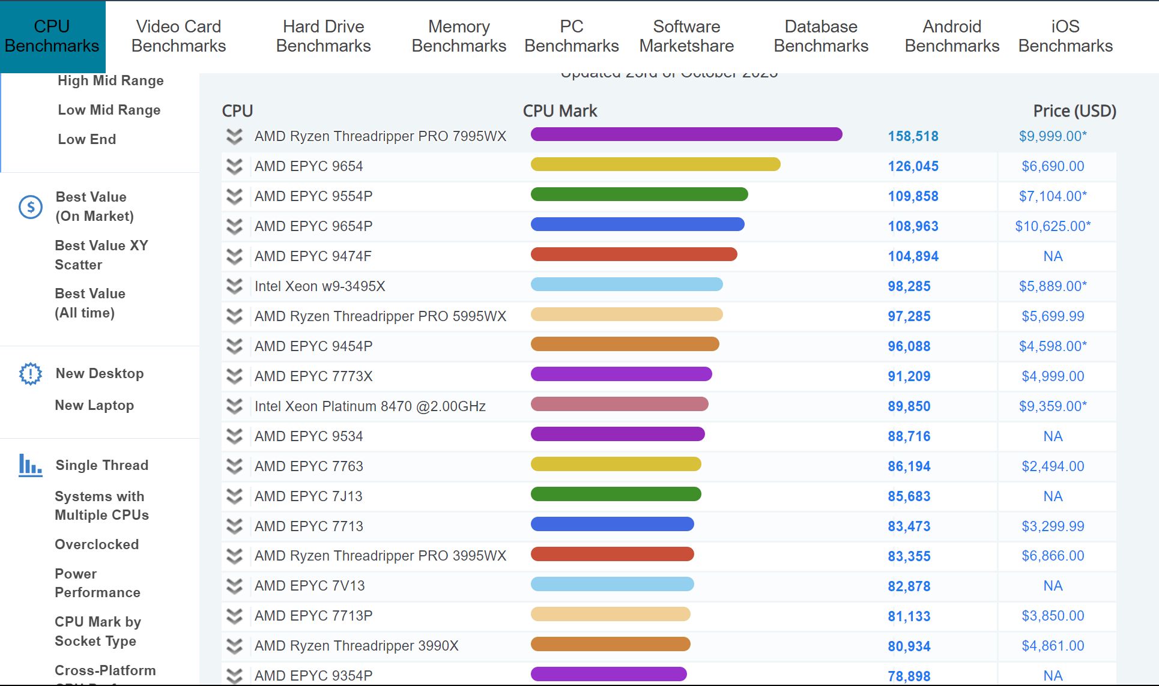Open the Single Thread chart link
Screen dimensions: 1159x686
(102, 465)
